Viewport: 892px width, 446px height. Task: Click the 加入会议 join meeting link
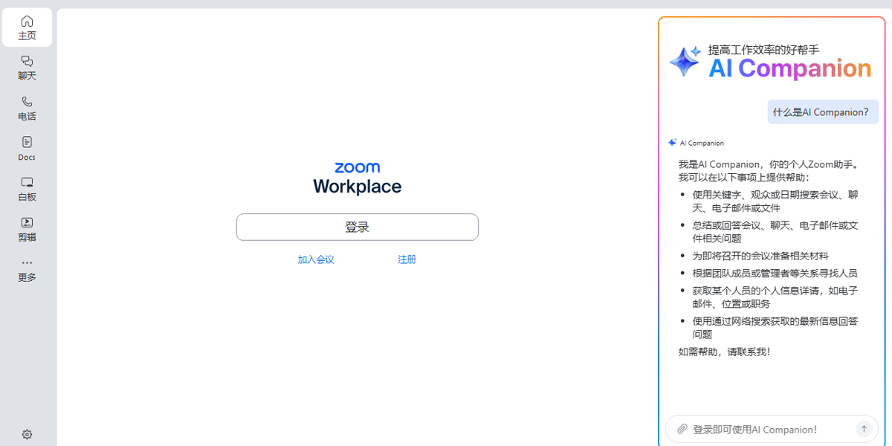[316, 259]
